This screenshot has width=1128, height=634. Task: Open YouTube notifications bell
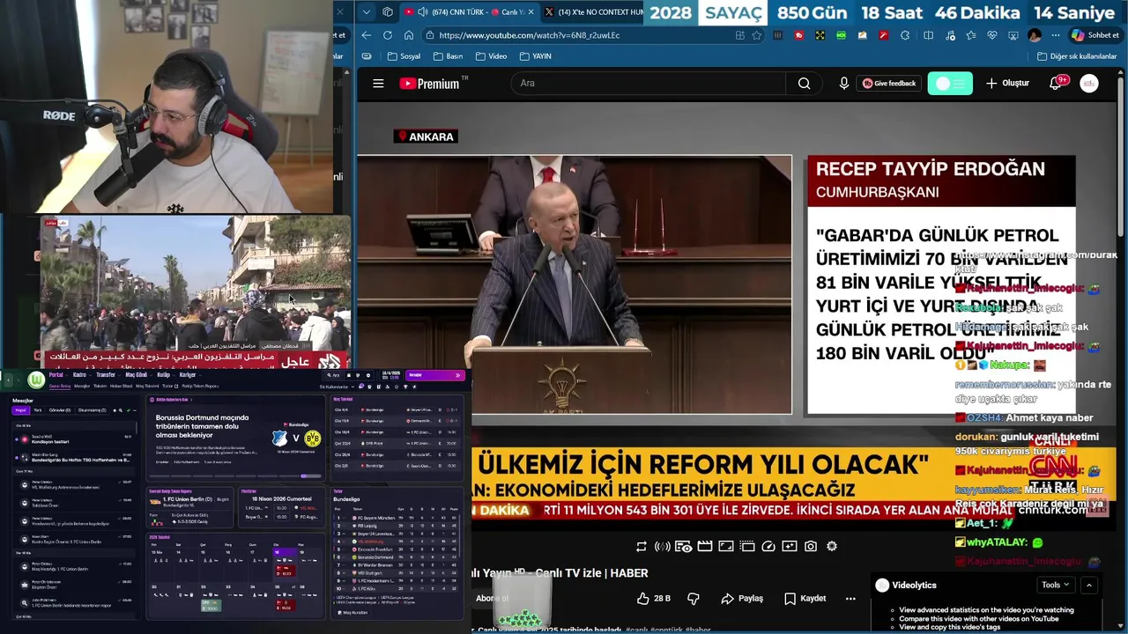tap(1056, 84)
